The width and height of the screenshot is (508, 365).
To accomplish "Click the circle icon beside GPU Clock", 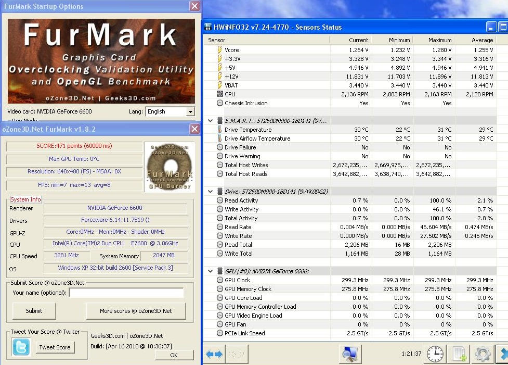I will coord(219,280).
